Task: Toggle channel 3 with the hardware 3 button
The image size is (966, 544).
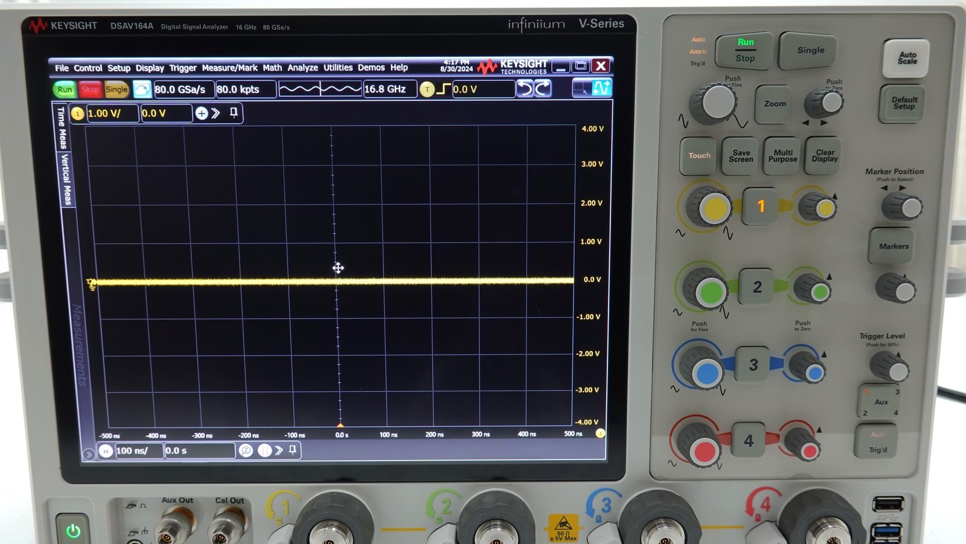Action: (x=753, y=365)
